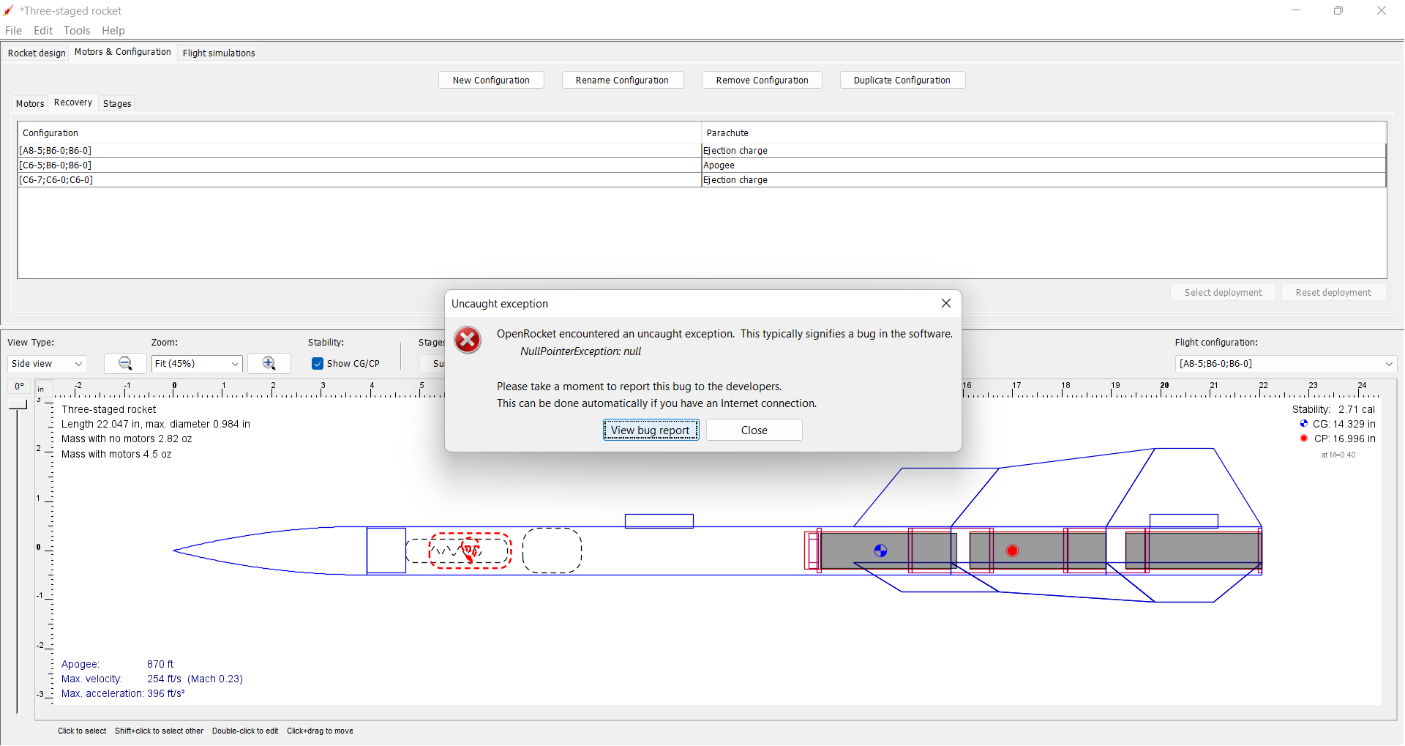Click the zoom in magnifier icon
The image size is (1405, 746).
point(269,363)
